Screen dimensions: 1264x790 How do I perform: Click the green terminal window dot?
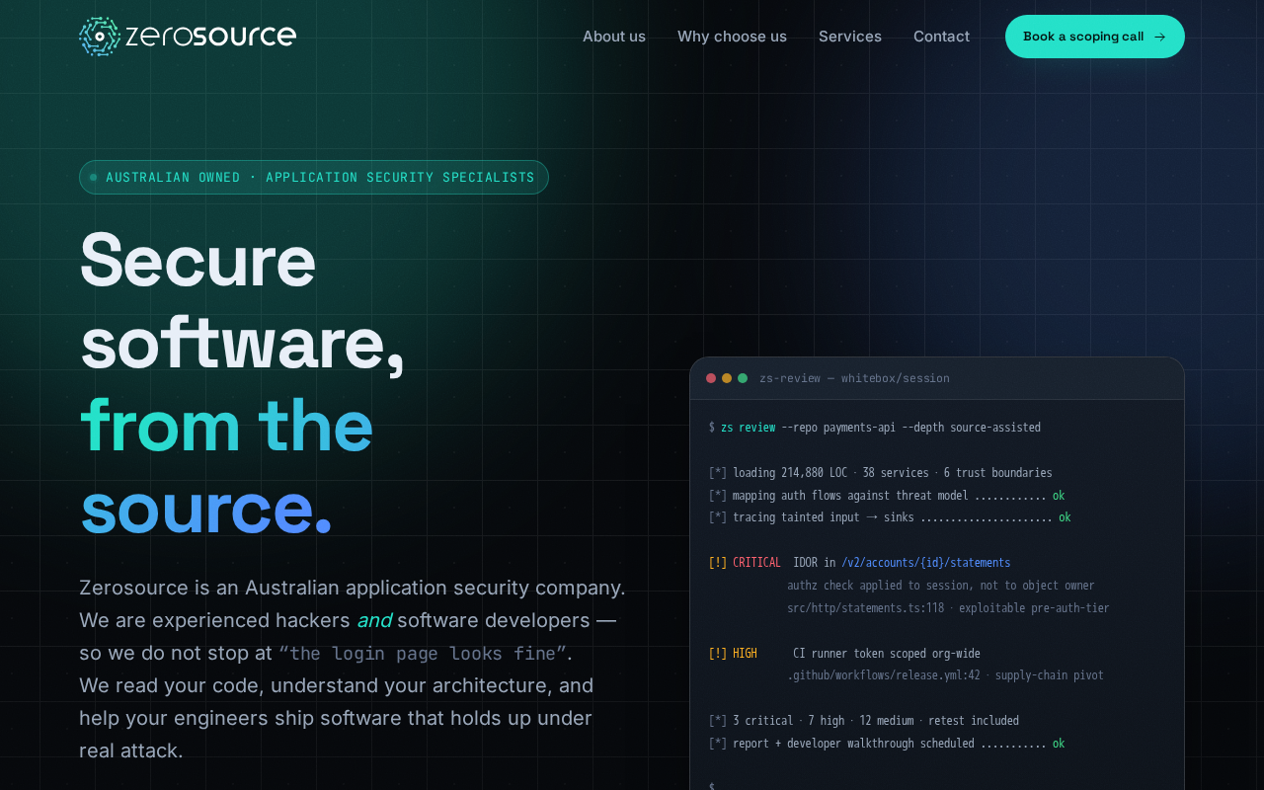[x=743, y=378]
